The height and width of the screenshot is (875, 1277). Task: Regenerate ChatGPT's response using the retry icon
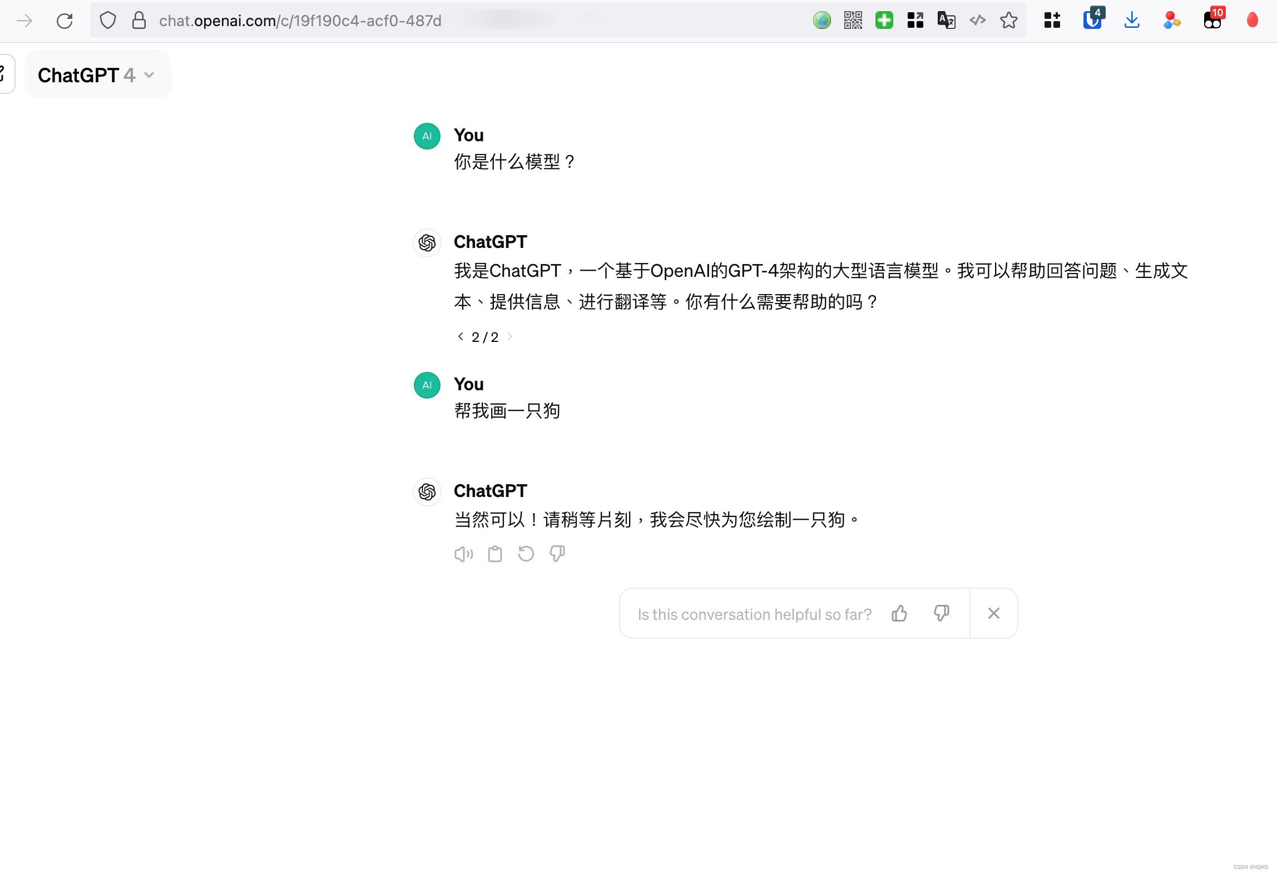[x=526, y=554]
